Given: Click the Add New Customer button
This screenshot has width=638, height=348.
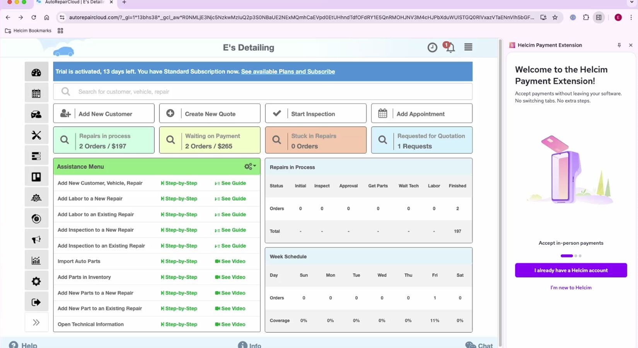Looking at the screenshot, I should coord(104,114).
